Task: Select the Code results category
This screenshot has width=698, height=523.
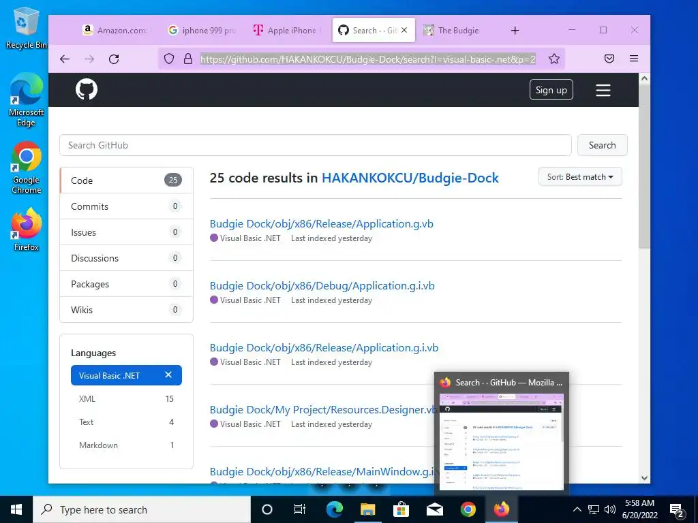Action: [126, 180]
